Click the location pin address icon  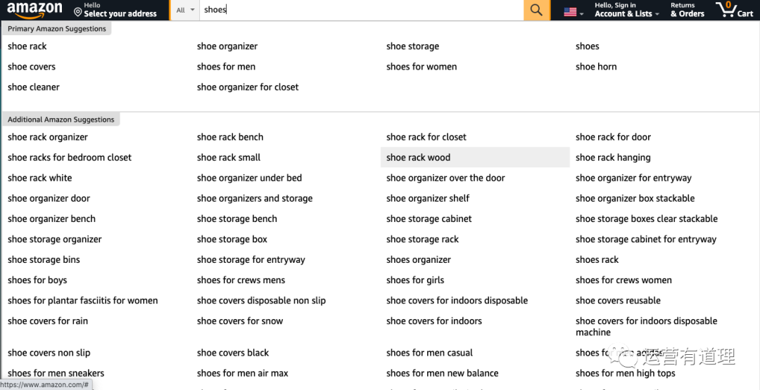pyautogui.click(x=78, y=12)
